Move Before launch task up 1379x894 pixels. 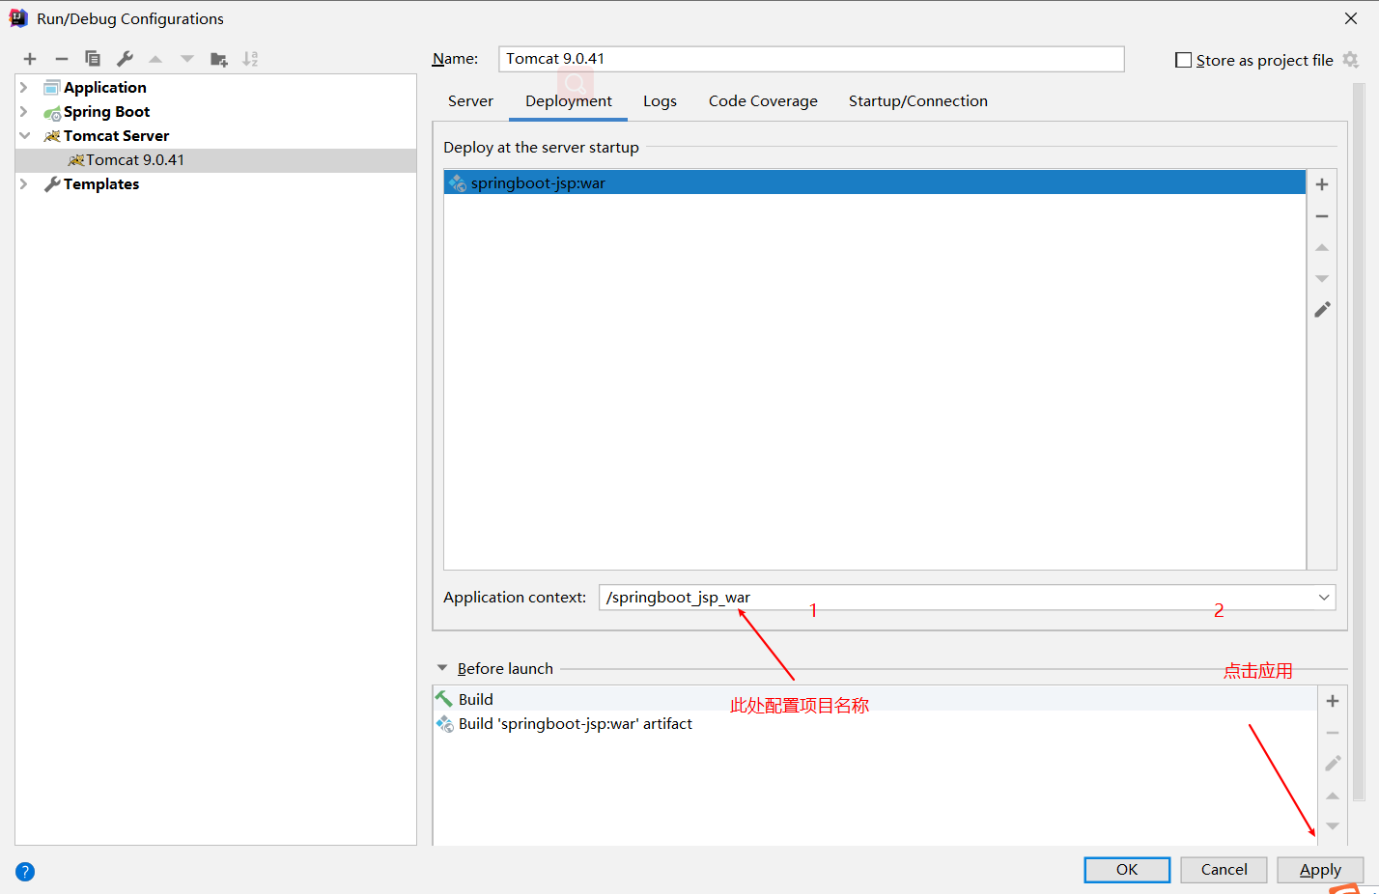pos(1333,796)
